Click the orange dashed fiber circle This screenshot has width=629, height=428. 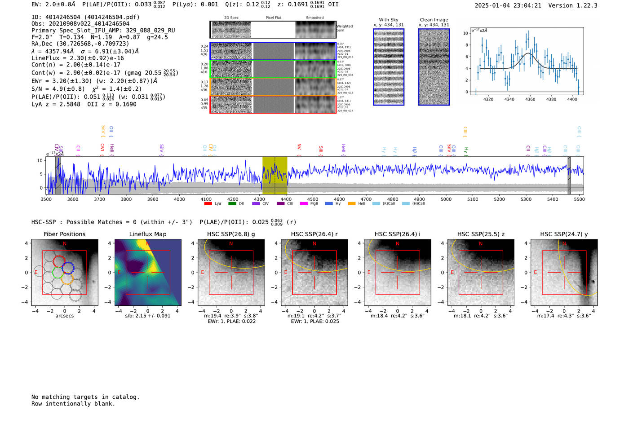pos(67,278)
